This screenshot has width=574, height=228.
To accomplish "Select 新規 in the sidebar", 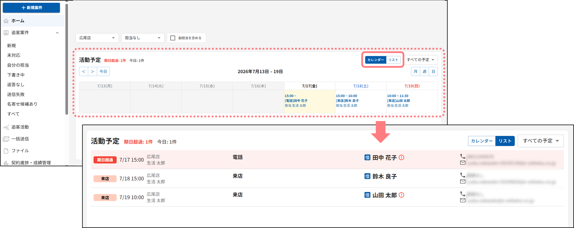I will click(12, 46).
